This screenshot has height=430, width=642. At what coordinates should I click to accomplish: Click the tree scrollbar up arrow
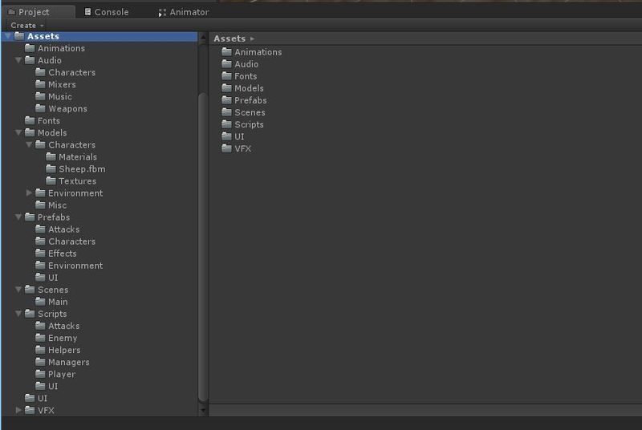[203, 38]
